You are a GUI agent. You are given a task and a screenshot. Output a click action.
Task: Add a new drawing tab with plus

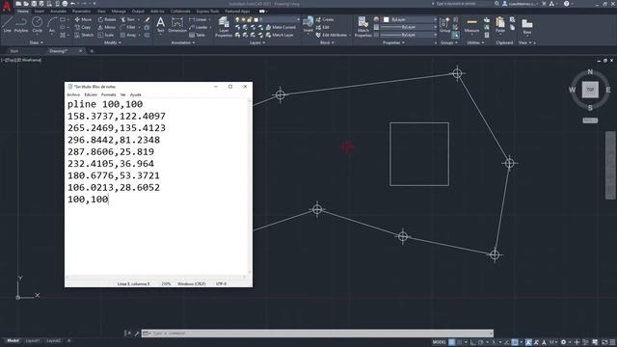click(x=92, y=51)
